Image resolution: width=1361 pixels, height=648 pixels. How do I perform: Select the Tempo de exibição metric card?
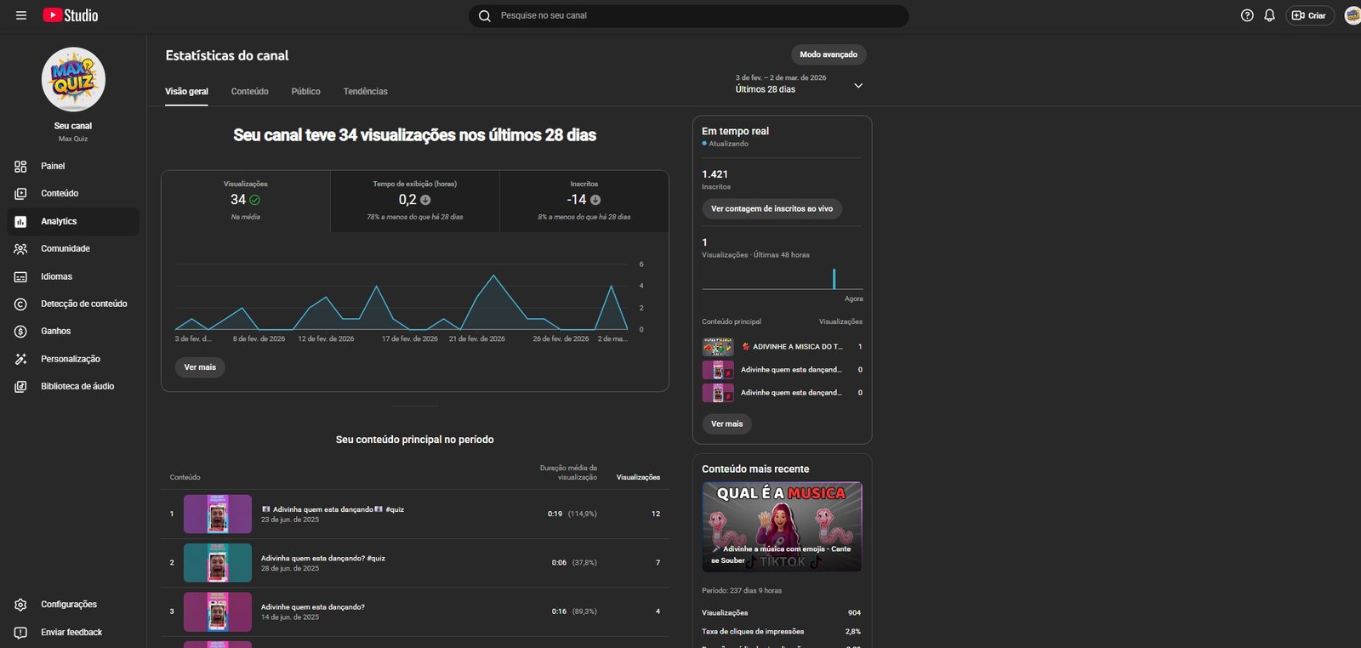pyautogui.click(x=414, y=201)
